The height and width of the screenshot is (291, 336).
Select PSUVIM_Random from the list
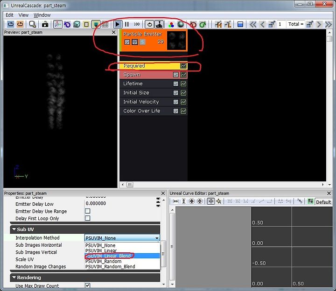pos(122,261)
